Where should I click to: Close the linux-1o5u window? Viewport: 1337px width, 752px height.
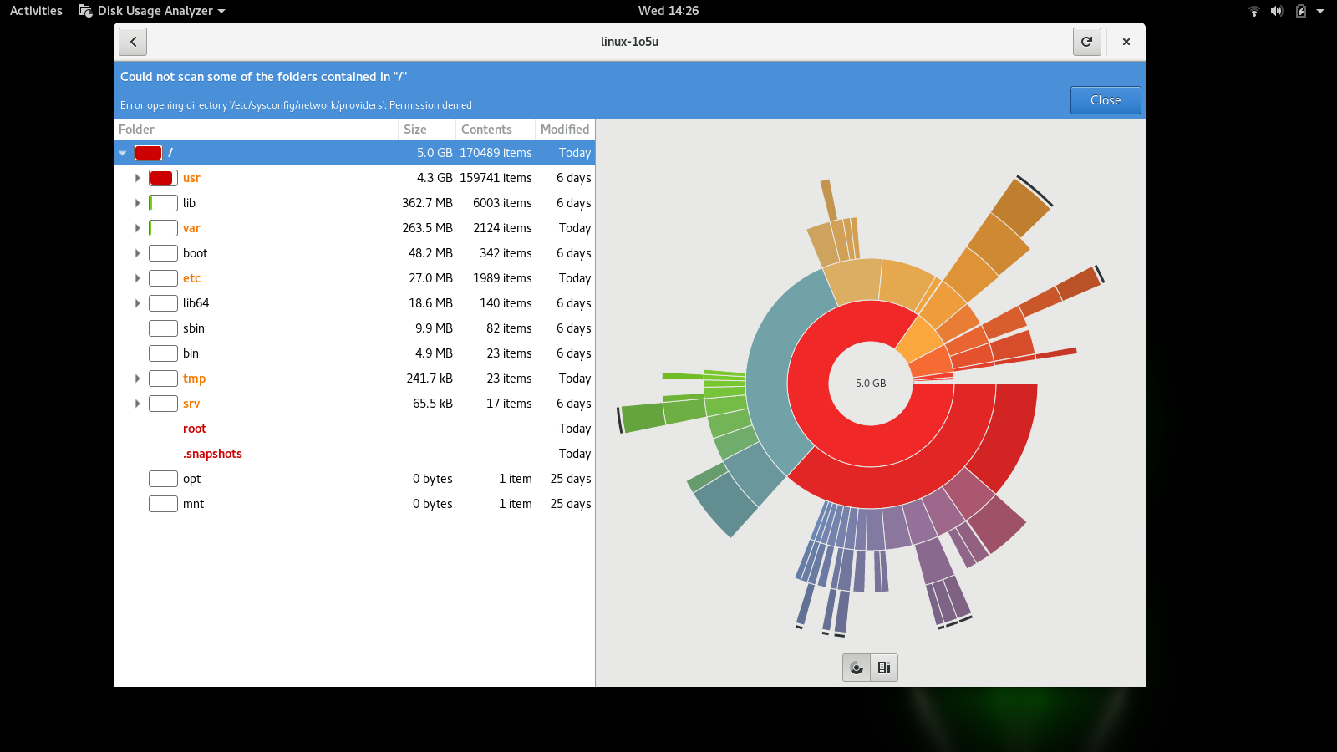[1126, 42]
